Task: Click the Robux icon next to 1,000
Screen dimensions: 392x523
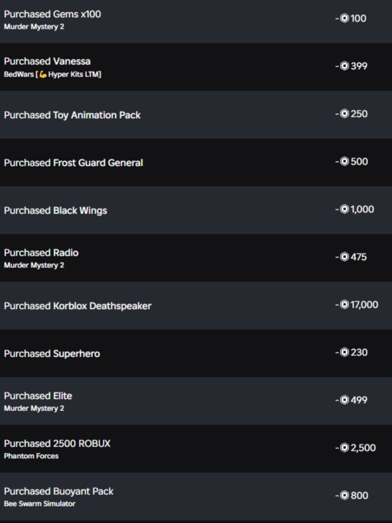Action: click(x=344, y=209)
